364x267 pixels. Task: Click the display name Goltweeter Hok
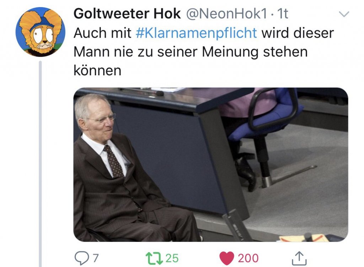click(127, 13)
